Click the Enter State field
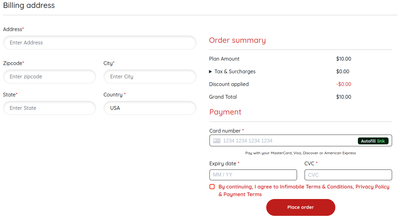The height and width of the screenshot is (219, 400). tap(49, 108)
